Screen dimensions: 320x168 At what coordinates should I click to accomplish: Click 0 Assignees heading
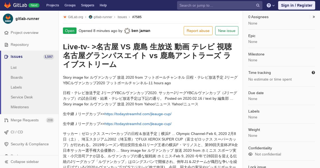click(x=258, y=17)
